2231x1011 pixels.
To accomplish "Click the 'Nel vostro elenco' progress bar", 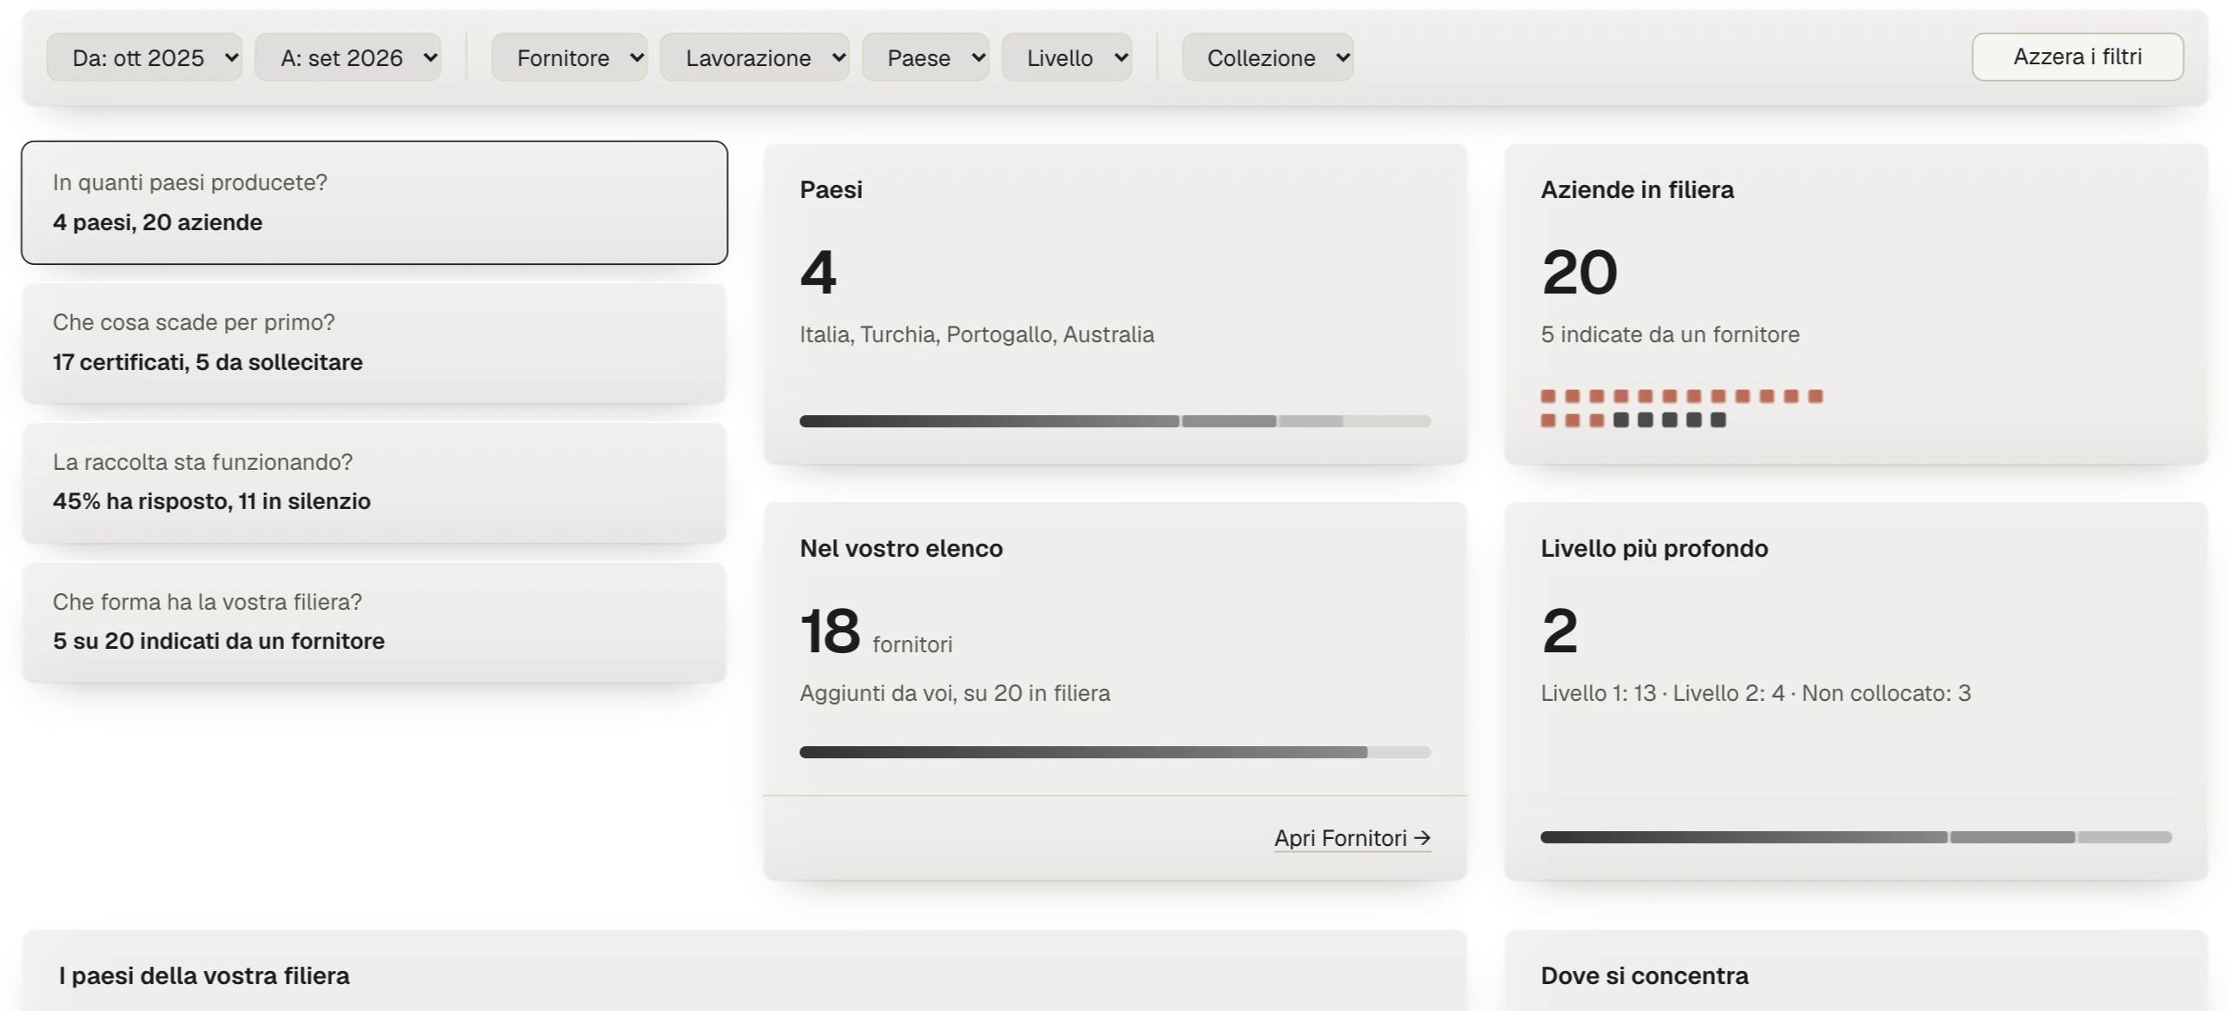I will coord(1115,752).
